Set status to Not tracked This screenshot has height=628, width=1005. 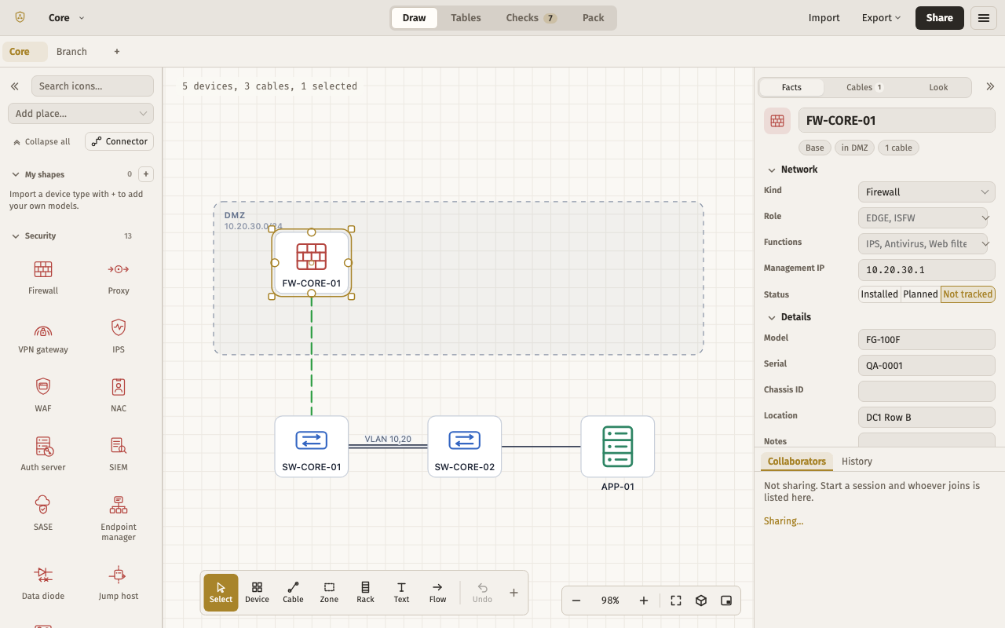pyautogui.click(x=967, y=294)
